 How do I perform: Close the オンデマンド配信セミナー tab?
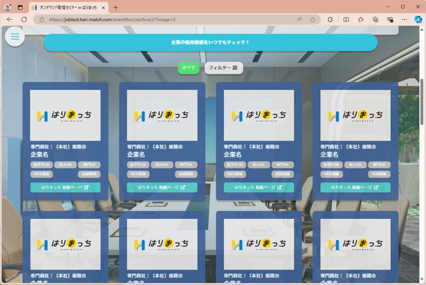[103, 8]
